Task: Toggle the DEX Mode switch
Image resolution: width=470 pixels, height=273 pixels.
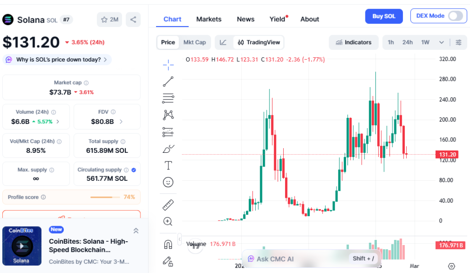Action: tap(455, 16)
